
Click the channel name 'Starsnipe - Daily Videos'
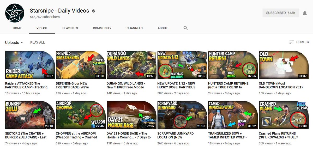59,11
